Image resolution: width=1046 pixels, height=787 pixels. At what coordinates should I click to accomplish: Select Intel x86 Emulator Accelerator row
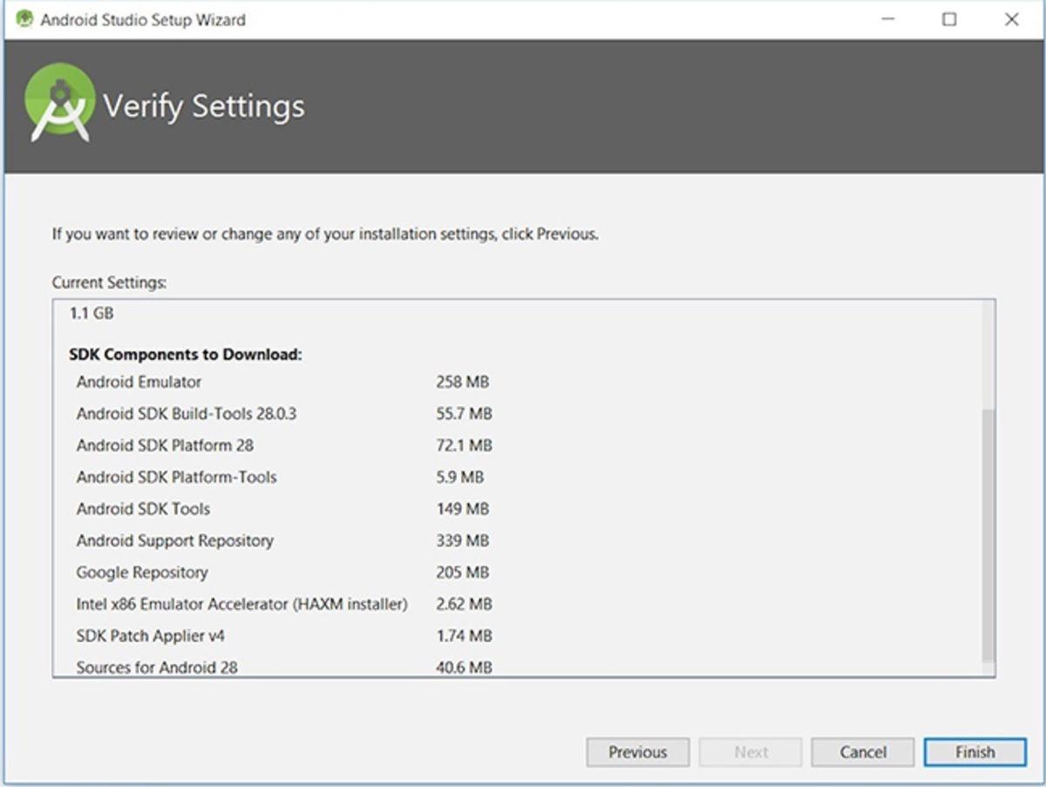(241, 604)
